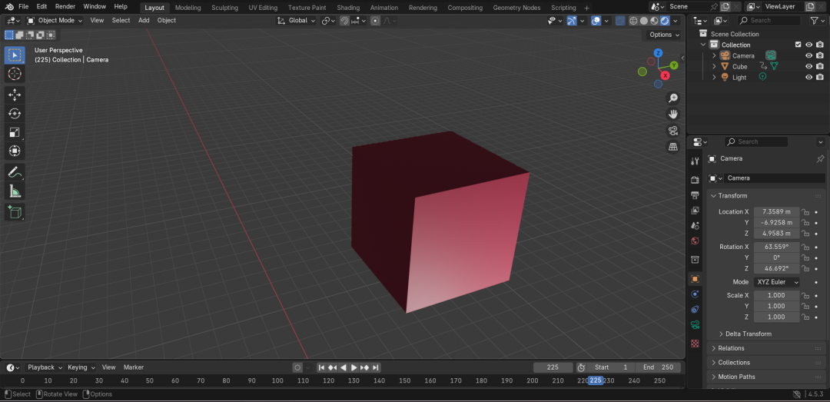Toggle camera view with camera gizmo
830x402 pixels.
[x=673, y=131]
